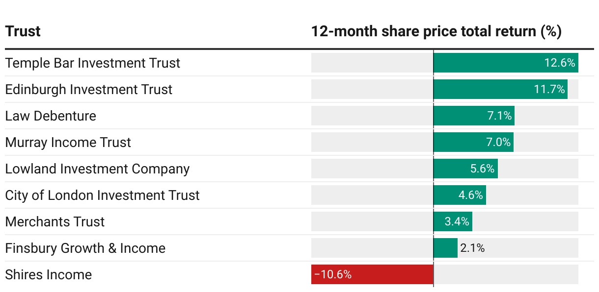Click the Merchants Trust row name

pyautogui.click(x=55, y=222)
